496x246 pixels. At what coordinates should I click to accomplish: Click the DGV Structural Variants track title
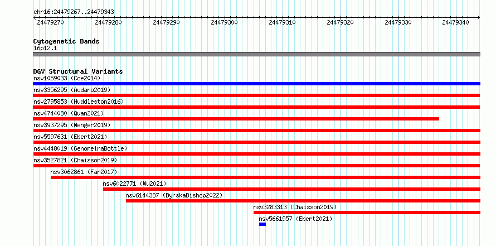(x=78, y=71)
